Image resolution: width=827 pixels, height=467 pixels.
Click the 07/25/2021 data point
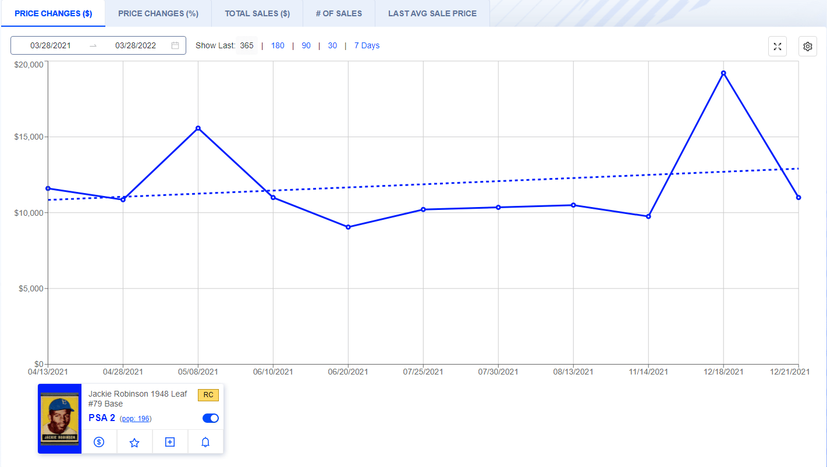(423, 209)
